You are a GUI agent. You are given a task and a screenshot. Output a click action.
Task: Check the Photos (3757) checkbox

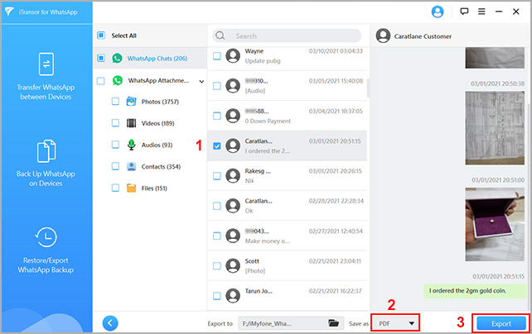pos(115,101)
